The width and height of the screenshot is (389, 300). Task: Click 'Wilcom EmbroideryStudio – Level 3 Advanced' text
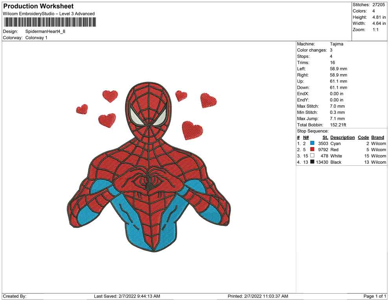(49, 14)
